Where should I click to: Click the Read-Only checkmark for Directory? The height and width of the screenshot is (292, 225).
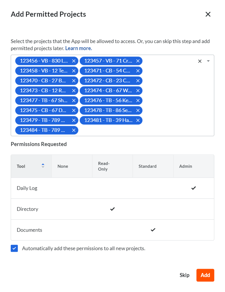click(x=112, y=209)
